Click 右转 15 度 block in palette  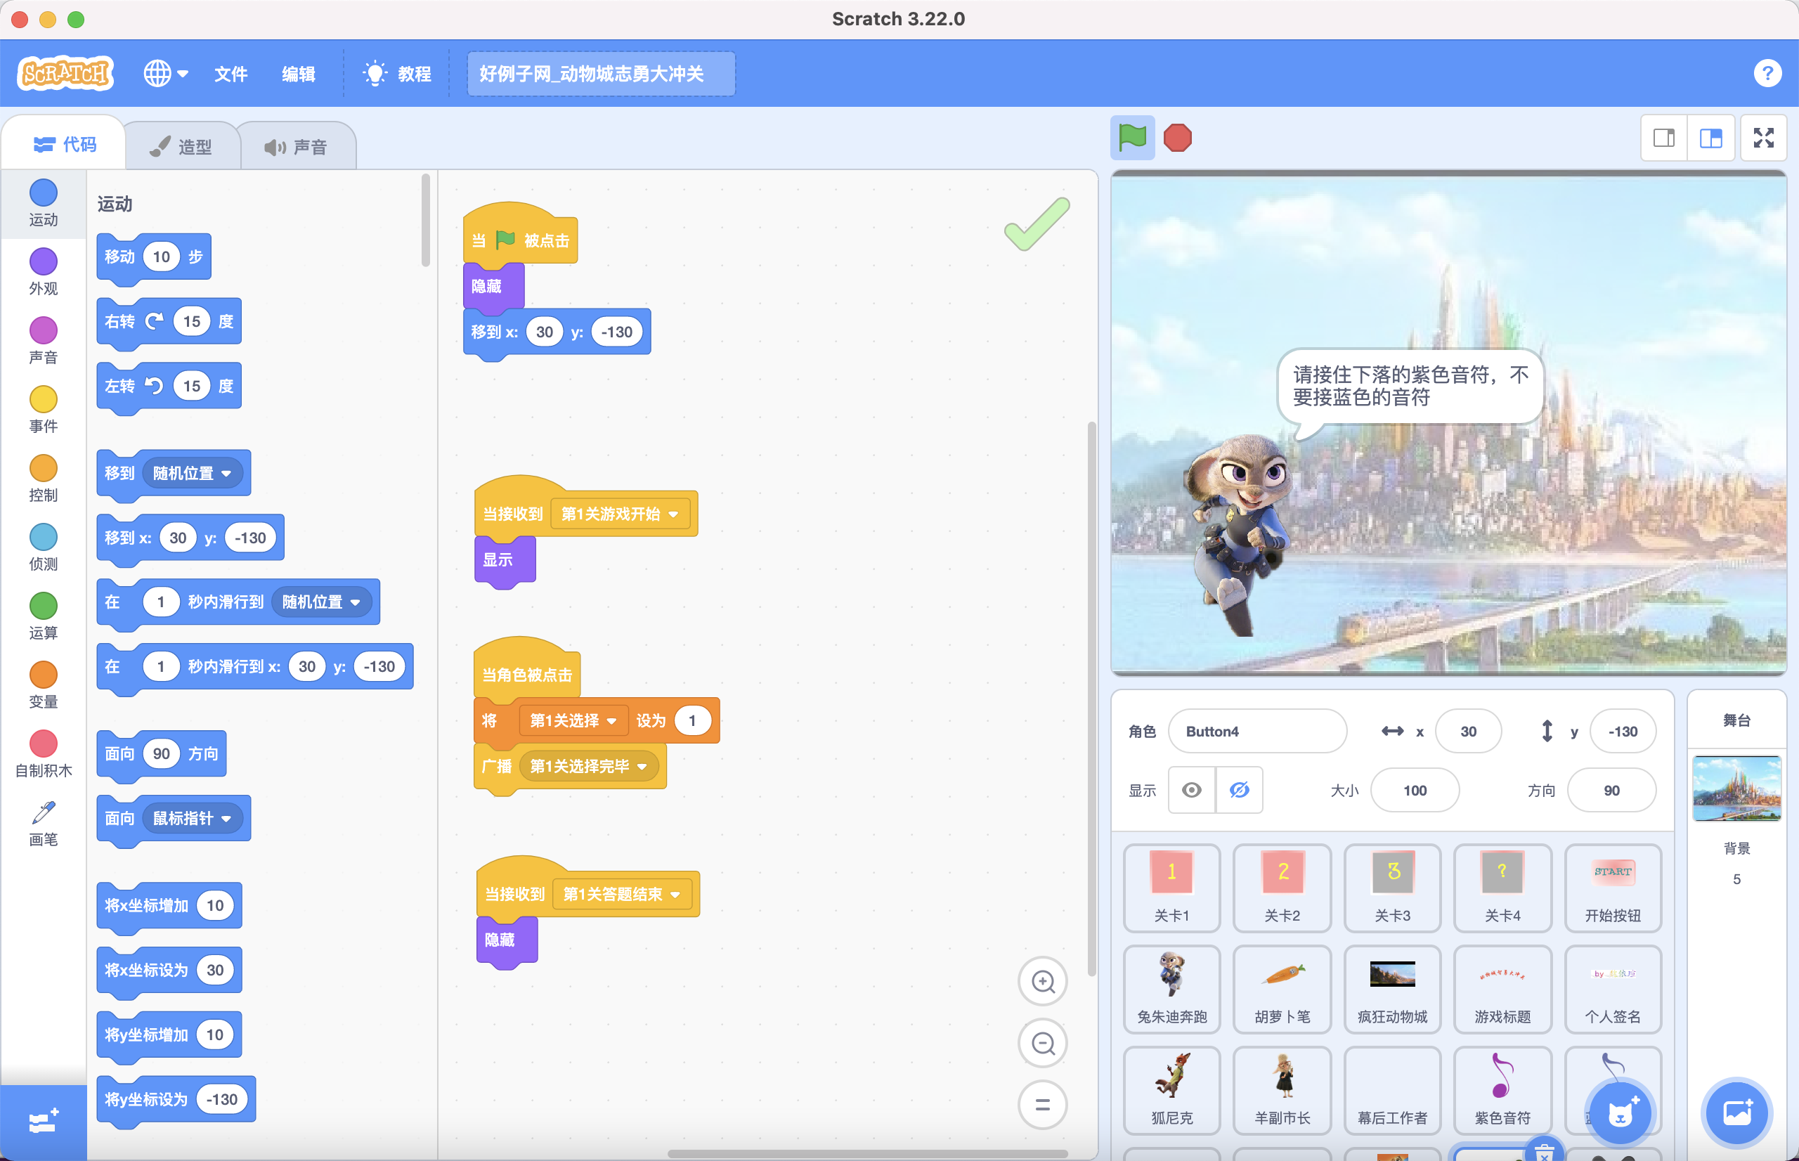point(169,323)
